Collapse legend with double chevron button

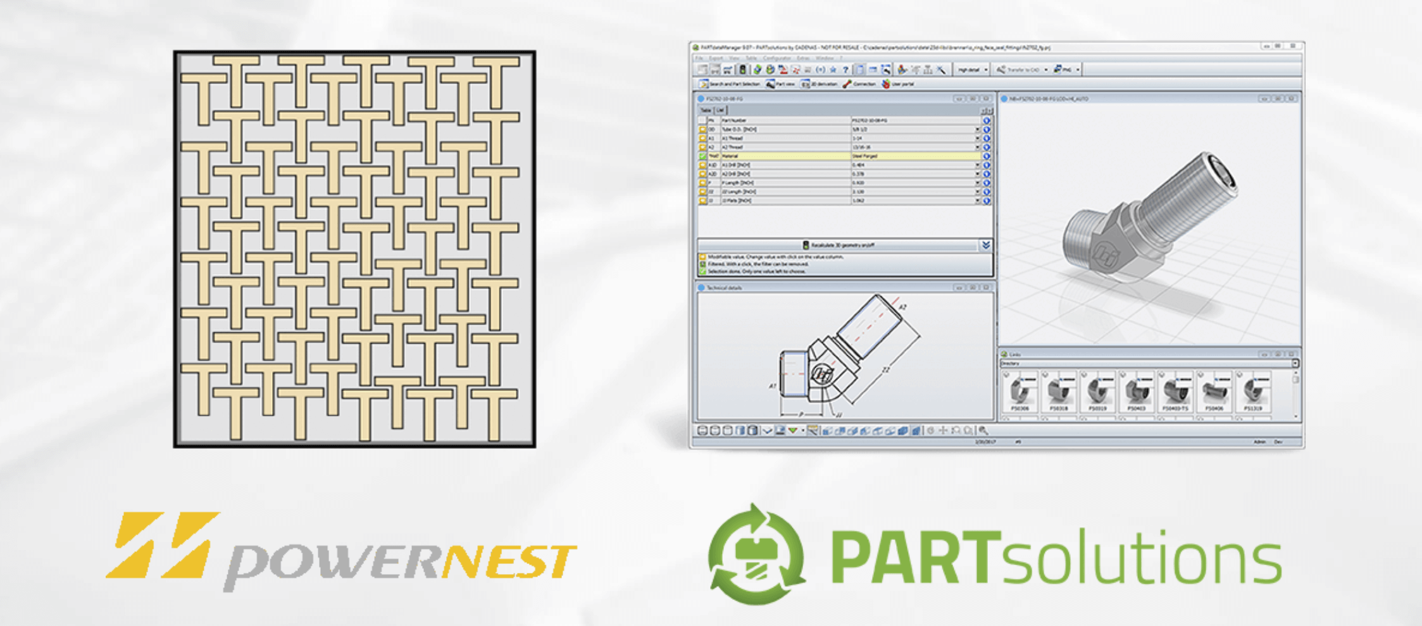pos(985,245)
